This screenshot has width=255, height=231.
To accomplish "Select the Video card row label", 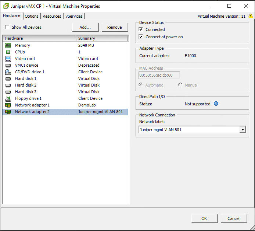I will click(25, 59).
